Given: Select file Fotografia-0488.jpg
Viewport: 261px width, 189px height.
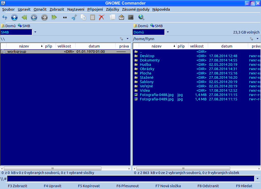Looking at the screenshot, I should click(x=197, y=95).
